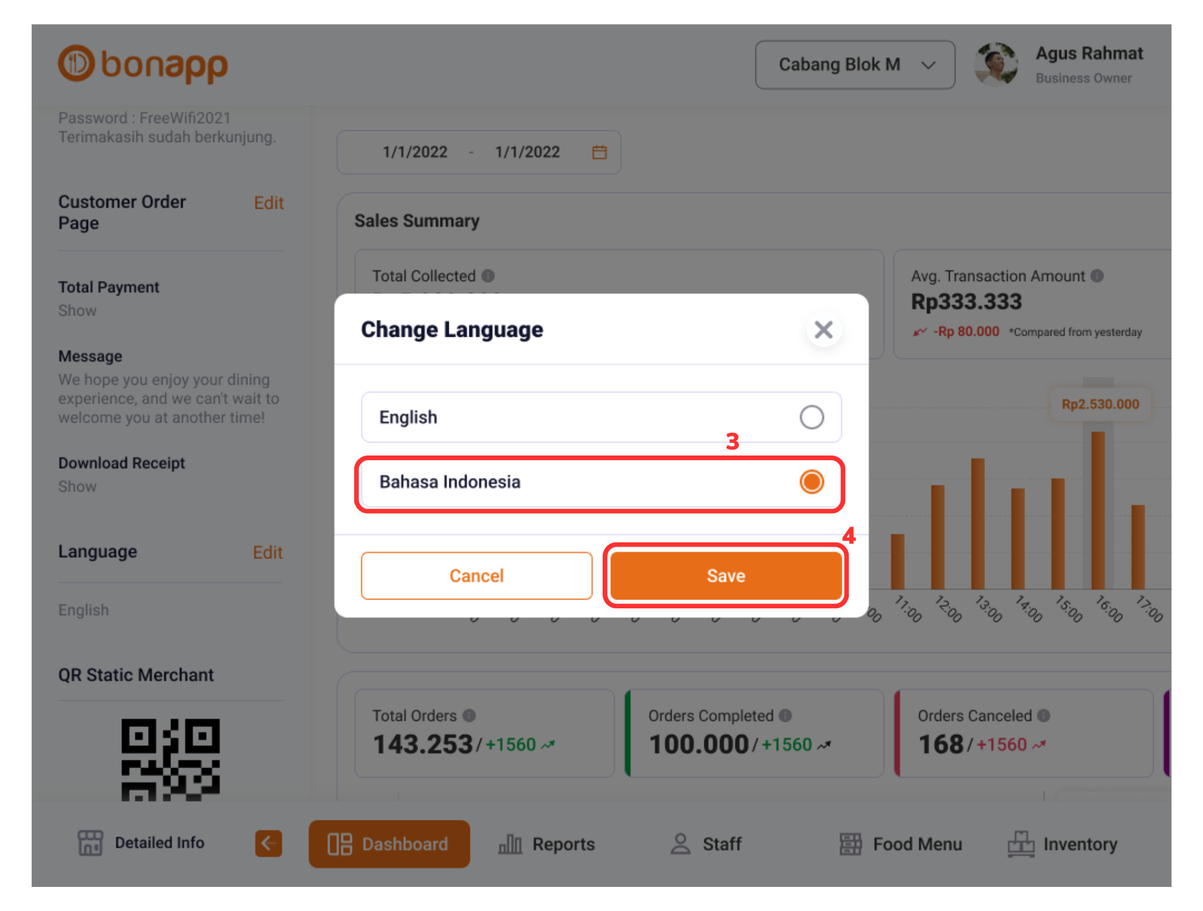Close the Change Language dialog
The image size is (1203, 911).
824,330
